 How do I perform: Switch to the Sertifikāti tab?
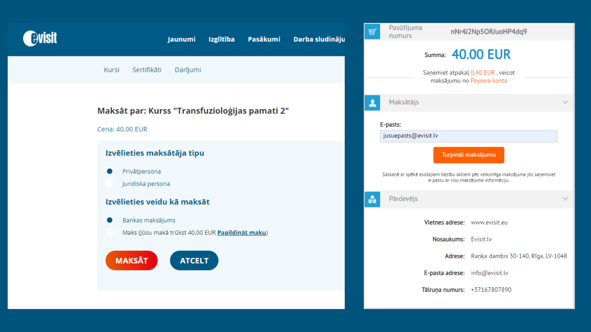pos(147,70)
